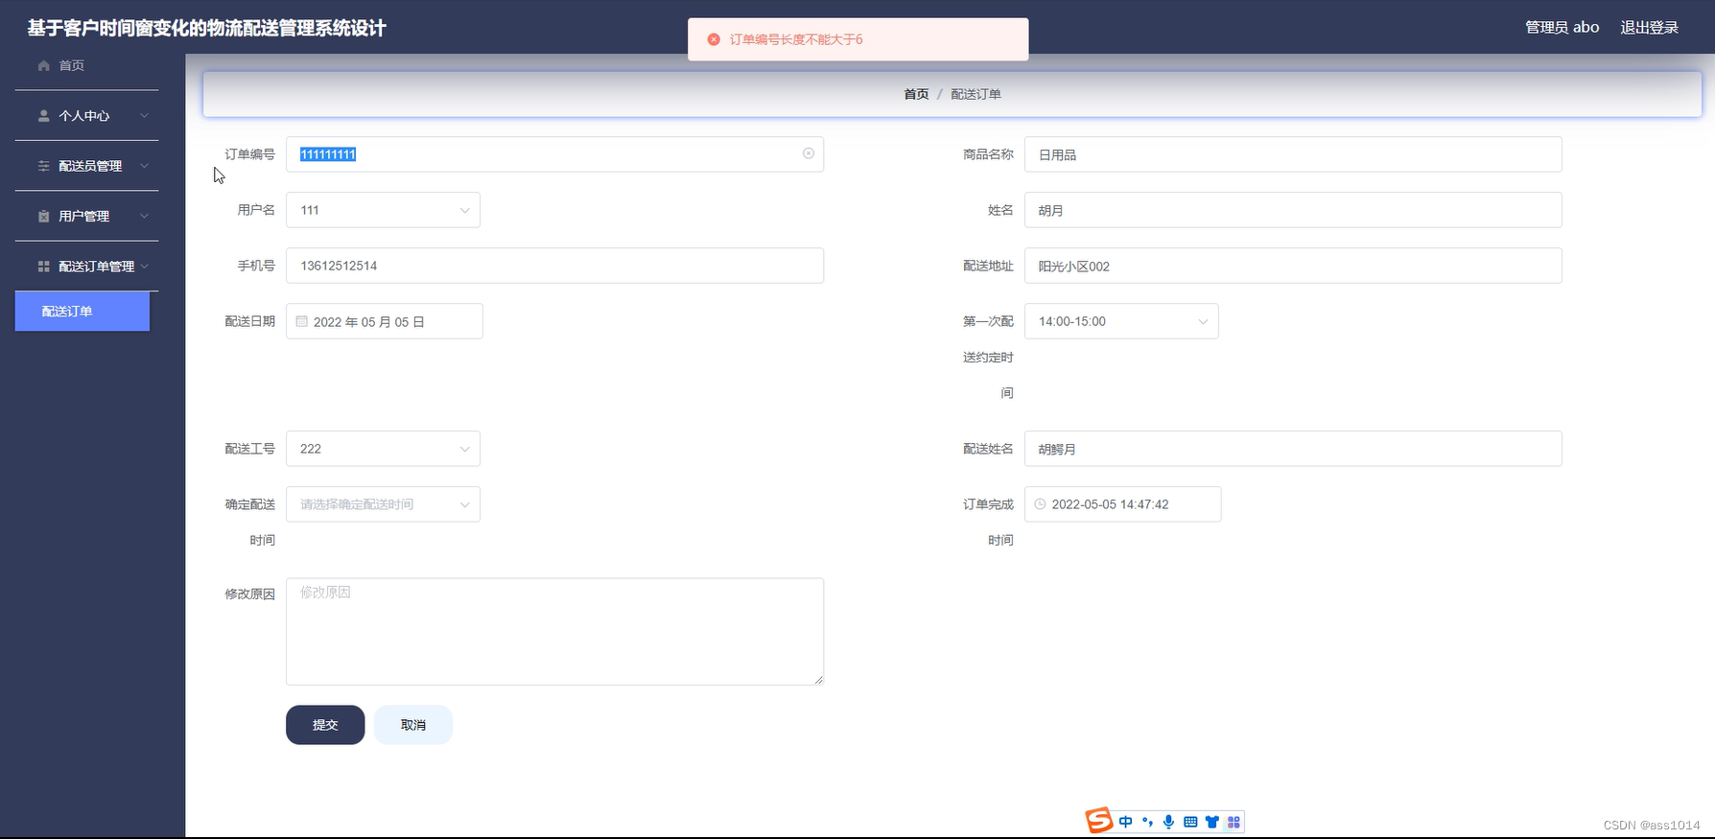Click the 配送日期 date input

385,321
